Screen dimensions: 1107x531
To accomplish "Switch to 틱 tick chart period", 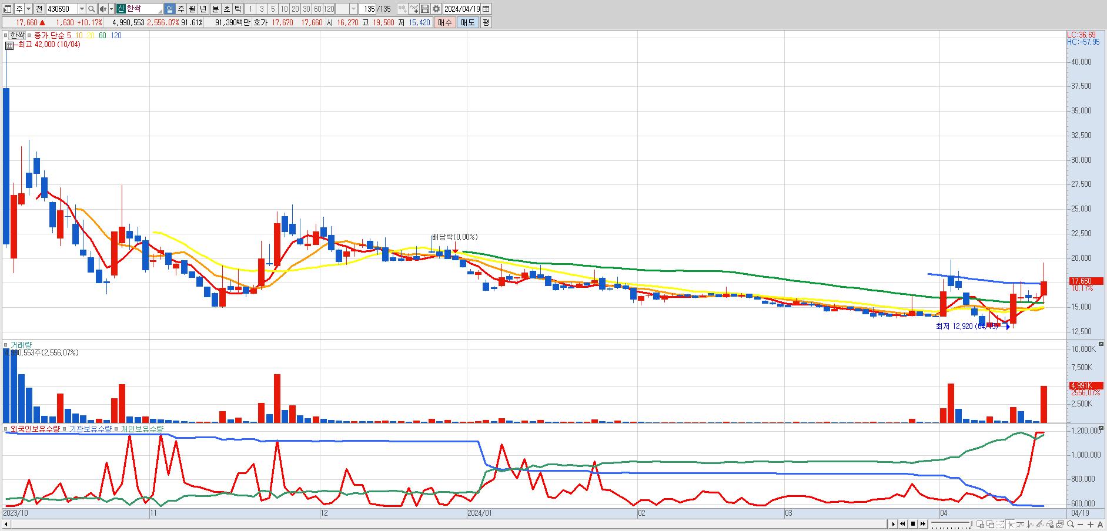I will click(x=238, y=9).
